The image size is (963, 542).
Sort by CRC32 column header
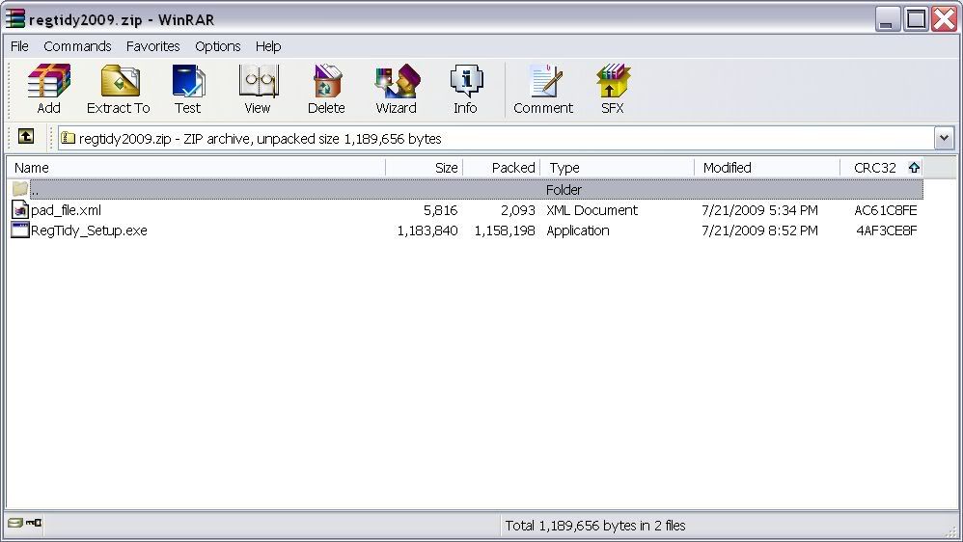pyautogui.click(x=881, y=168)
